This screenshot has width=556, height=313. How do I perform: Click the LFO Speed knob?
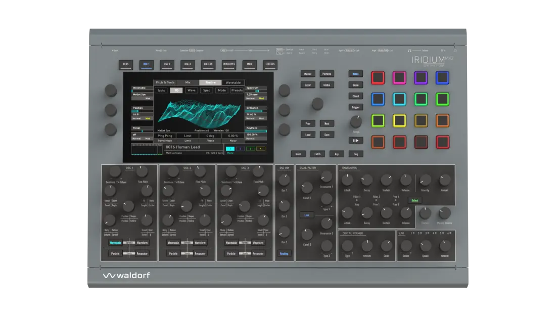click(x=425, y=245)
